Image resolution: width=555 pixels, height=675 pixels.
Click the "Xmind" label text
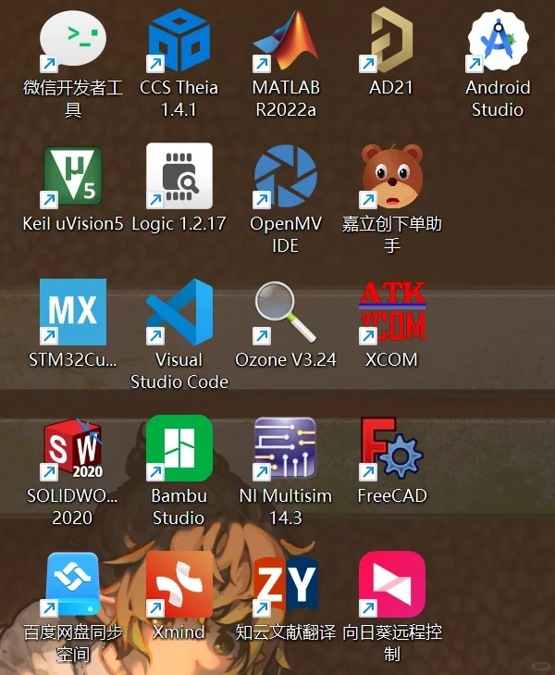coord(179,632)
